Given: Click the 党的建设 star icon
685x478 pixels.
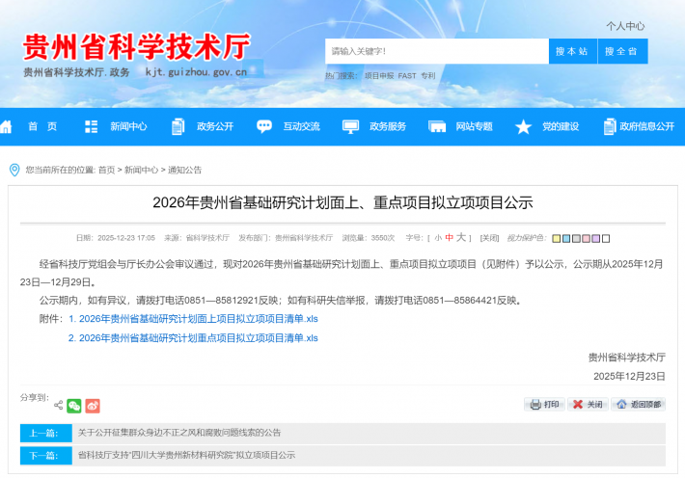Looking at the screenshot, I should (523, 126).
